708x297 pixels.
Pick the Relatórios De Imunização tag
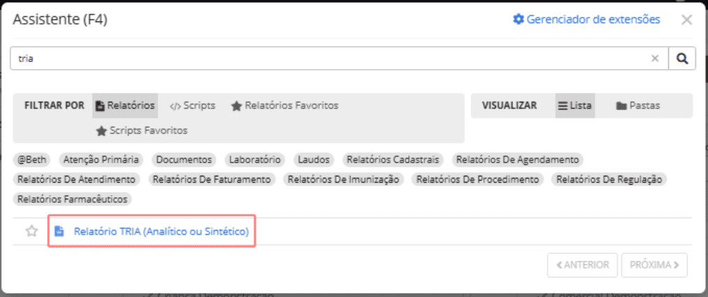pyautogui.click(x=344, y=179)
